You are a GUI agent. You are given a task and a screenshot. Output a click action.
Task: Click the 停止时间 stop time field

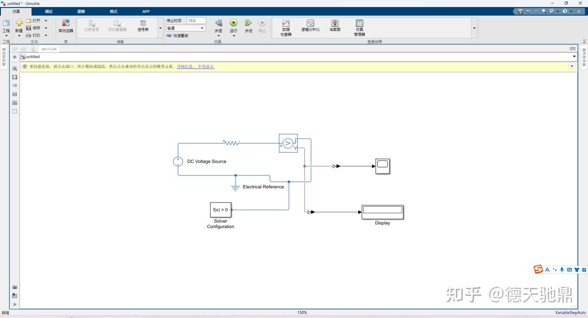(196, 21)
